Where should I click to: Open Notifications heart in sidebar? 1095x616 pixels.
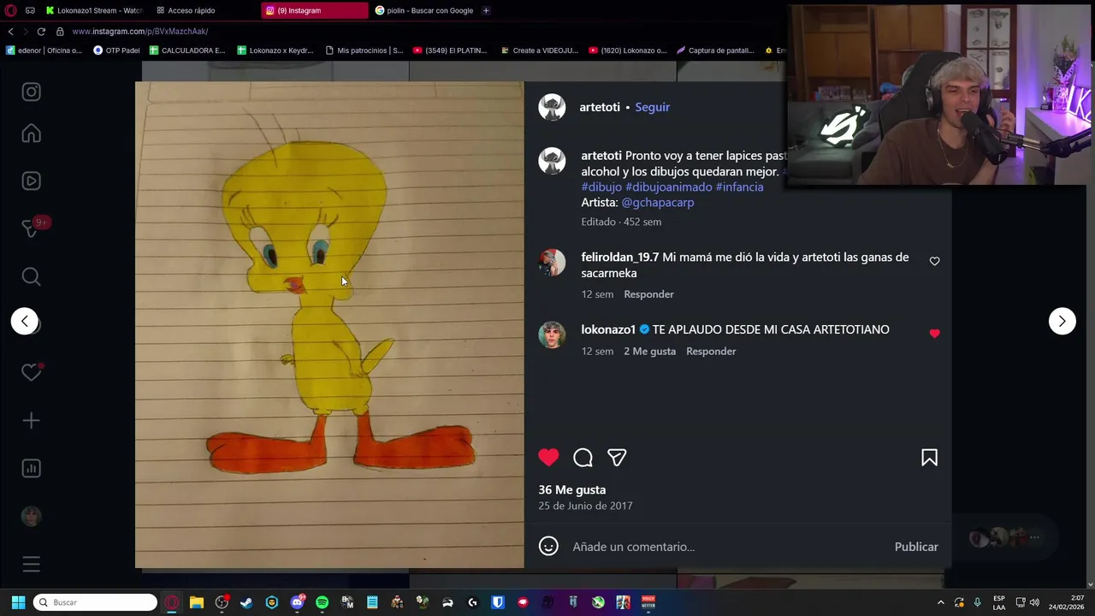pyautogui.click(x=32, y=372)
